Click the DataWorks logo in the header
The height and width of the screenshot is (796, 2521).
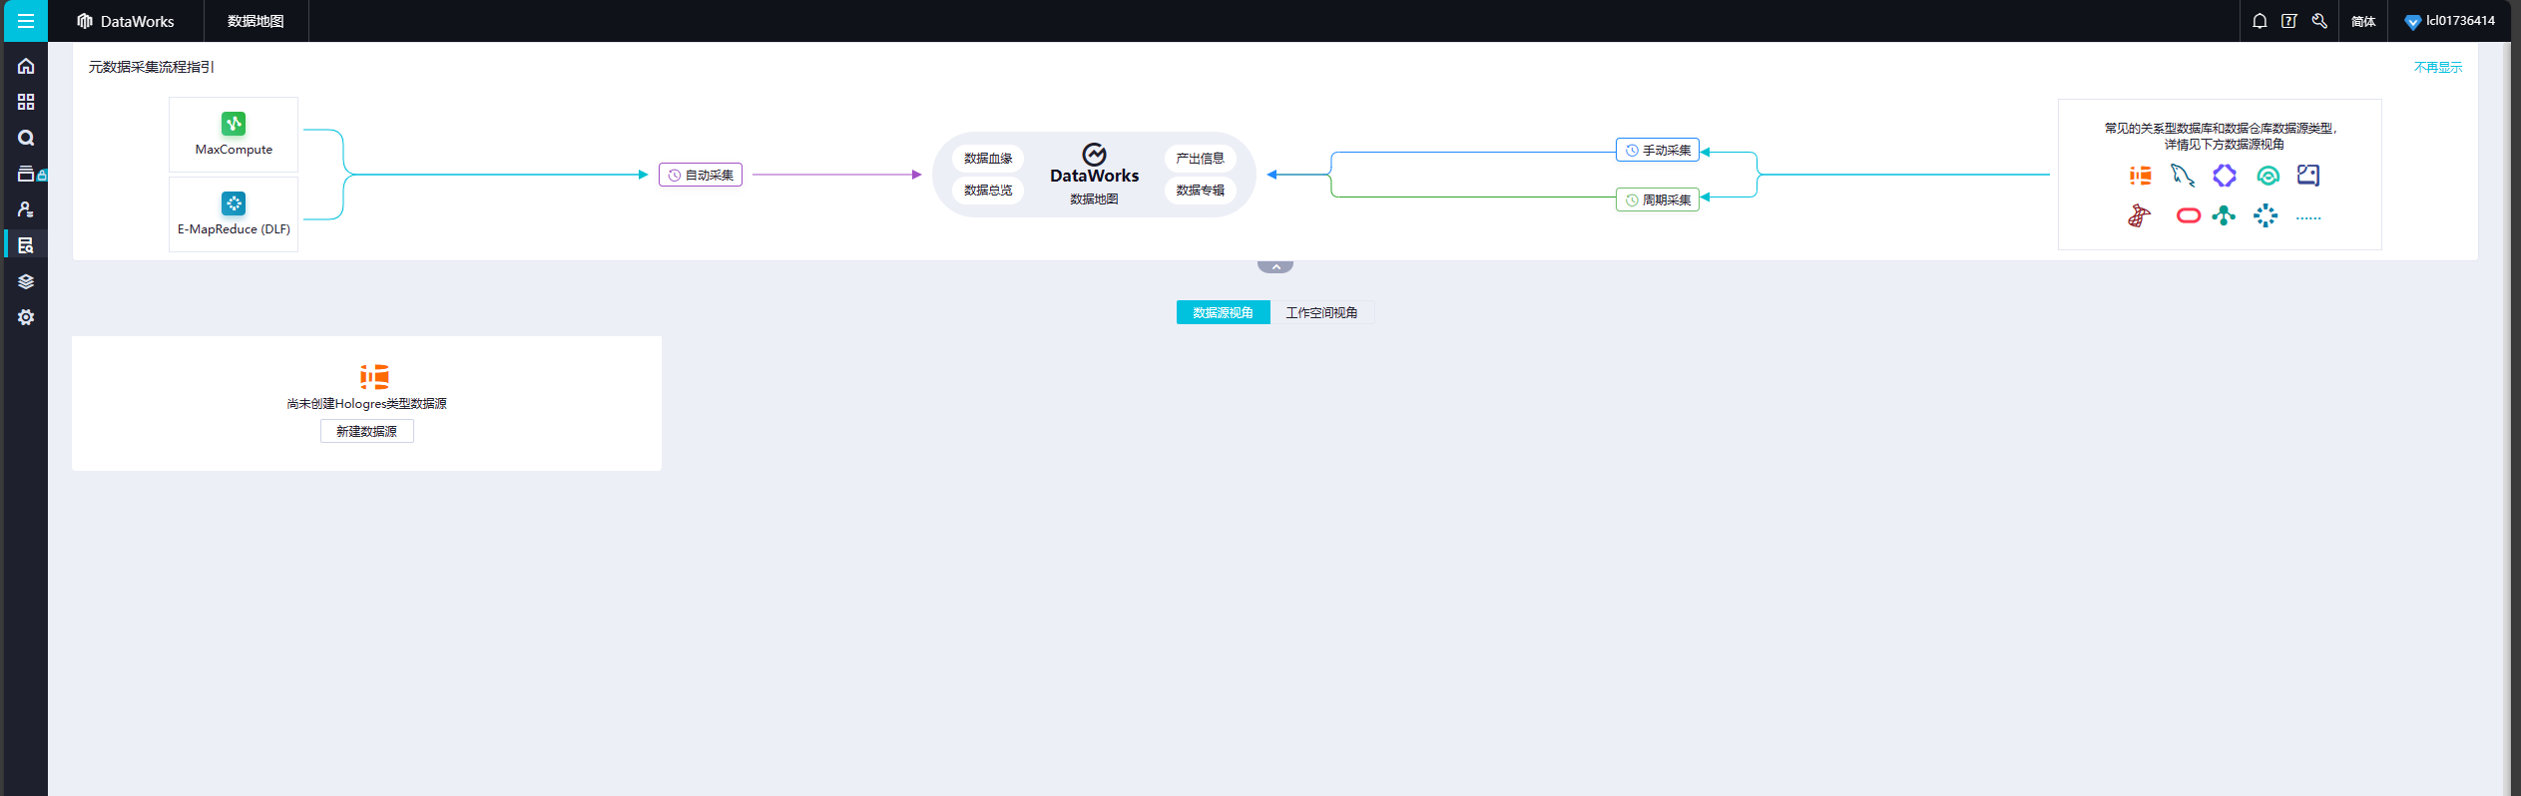[126, 21]
